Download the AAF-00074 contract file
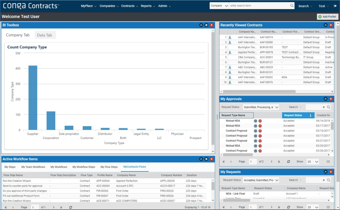Image resolution: width=340 pixels, height=210 pixels. [230, 37]
